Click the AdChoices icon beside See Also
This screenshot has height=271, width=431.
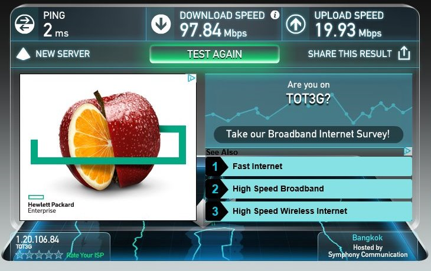[x=408, y=151]
